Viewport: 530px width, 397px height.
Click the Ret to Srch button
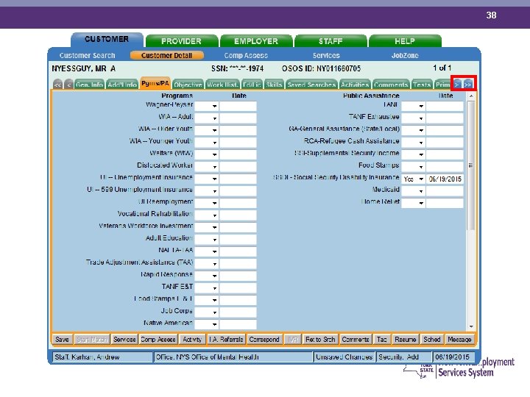coord(320,339)
